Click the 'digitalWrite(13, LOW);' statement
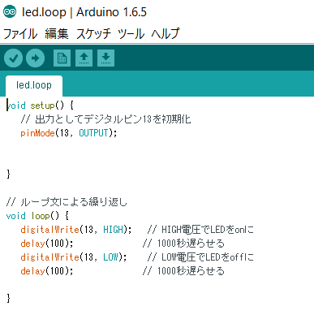 [x=74, y=257]
